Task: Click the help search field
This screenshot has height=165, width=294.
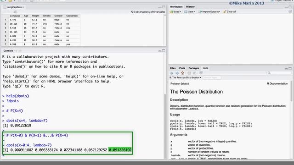Action: (x=279, y=73)
